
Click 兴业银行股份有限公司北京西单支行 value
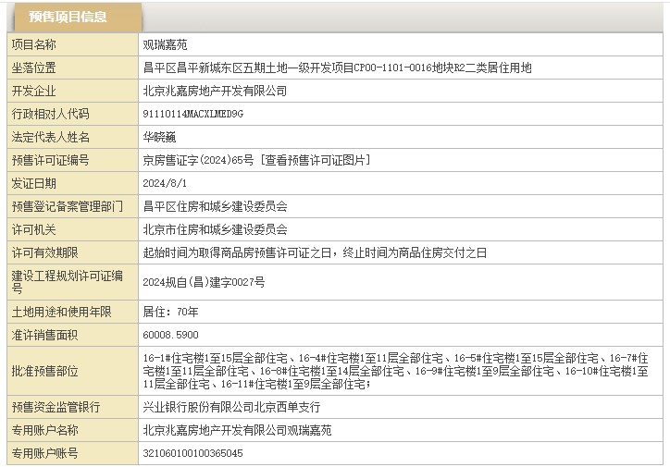231,407
